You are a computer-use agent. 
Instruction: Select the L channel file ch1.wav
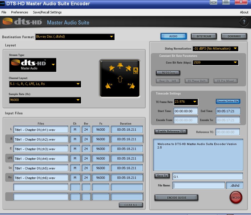coord(41,130)
